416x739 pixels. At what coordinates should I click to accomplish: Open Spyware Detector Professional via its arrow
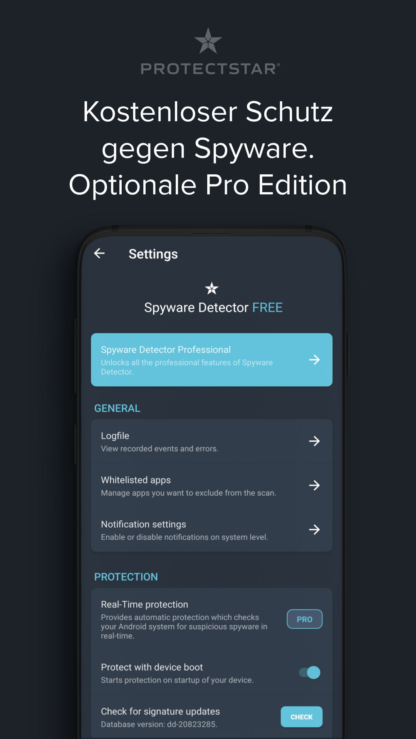314,359
